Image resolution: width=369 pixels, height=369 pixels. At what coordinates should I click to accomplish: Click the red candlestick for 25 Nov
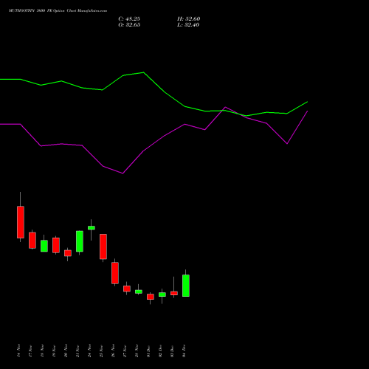pos(103,246)
